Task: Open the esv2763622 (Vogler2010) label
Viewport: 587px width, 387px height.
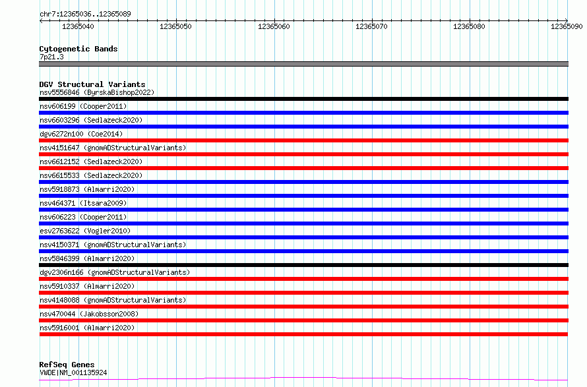Action: pyautogui.click(x=85, y=231)
